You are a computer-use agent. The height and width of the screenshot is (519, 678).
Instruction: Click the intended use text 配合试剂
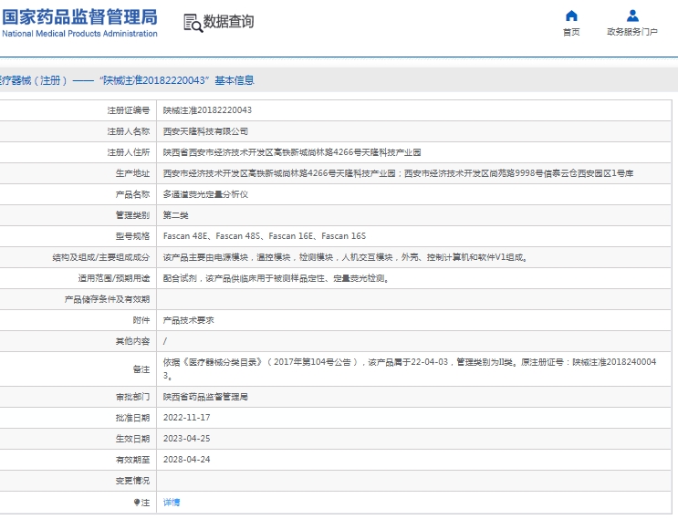pyautogui.click(x=180, y=278)
